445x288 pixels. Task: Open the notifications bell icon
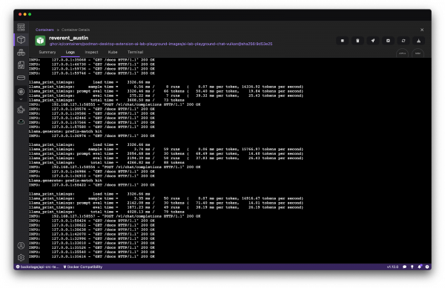click(x=420, y=267)
